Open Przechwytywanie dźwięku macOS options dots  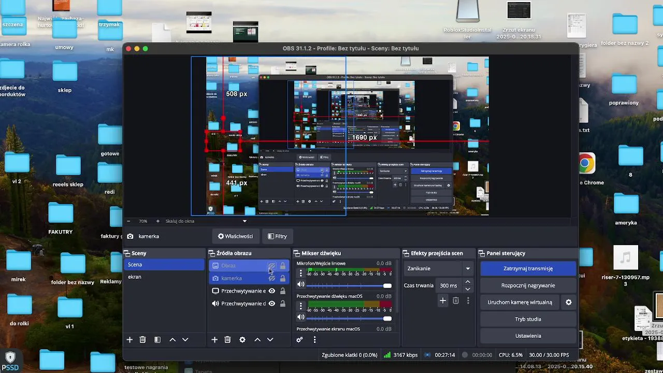[x=300, y=306]
